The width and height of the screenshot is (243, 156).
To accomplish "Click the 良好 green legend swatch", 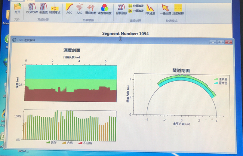I will point(48,143).
